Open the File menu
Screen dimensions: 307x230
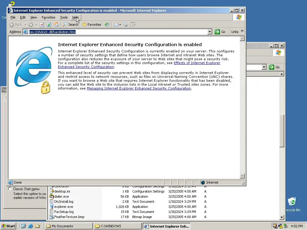[x=13, y=17]
